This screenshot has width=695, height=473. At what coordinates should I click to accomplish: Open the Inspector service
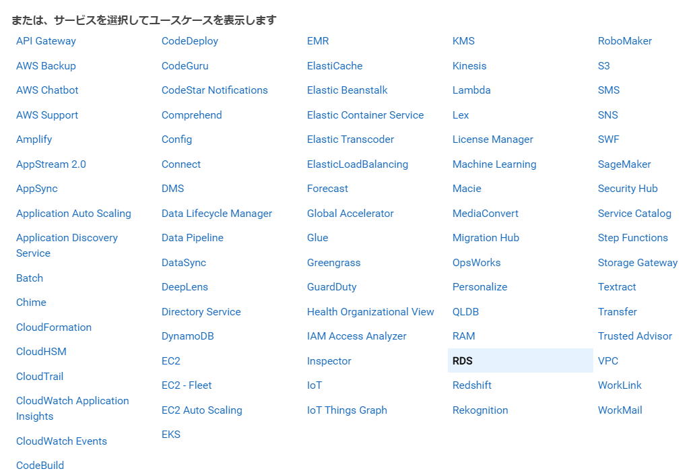[329, 361]
